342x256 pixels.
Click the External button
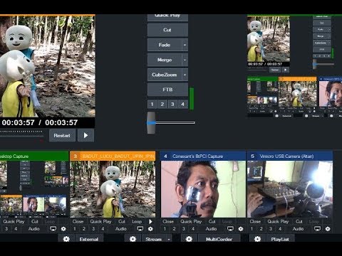[89, 239]
